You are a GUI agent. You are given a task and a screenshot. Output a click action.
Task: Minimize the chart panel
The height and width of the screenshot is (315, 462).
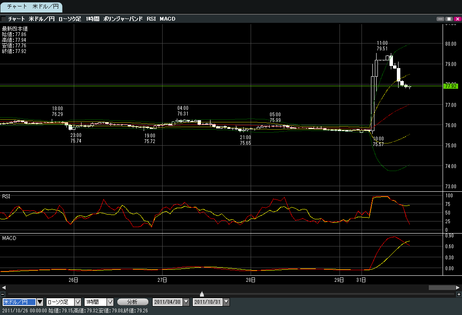click(440, 19)
